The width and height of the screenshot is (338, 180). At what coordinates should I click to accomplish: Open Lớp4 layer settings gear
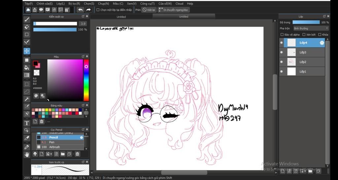pos(322,43)
